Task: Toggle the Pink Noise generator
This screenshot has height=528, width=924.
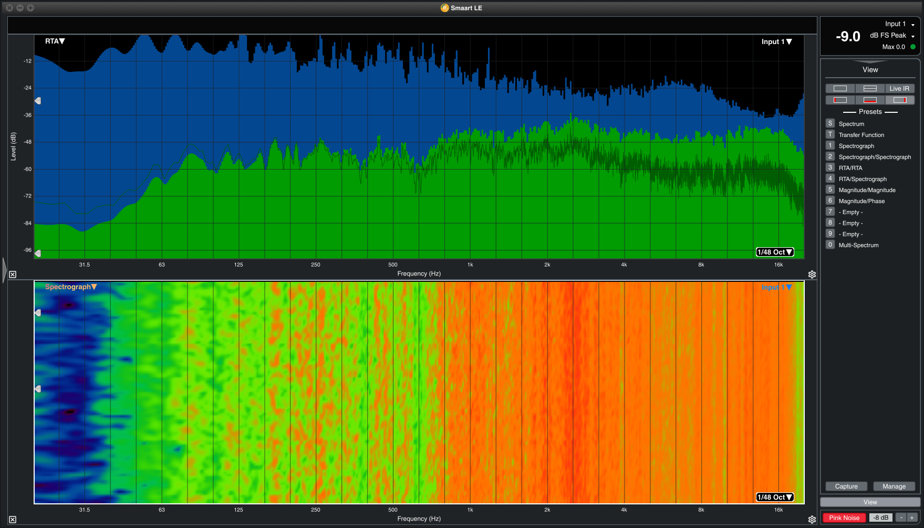Action: coord(844,518)
